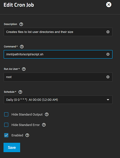Focus the Command input with script path
The image size is (120, 158).
[x=58, y=54]
